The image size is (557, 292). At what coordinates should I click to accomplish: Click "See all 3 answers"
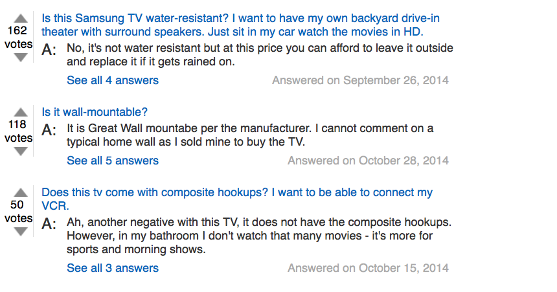(x=113, y=268)
